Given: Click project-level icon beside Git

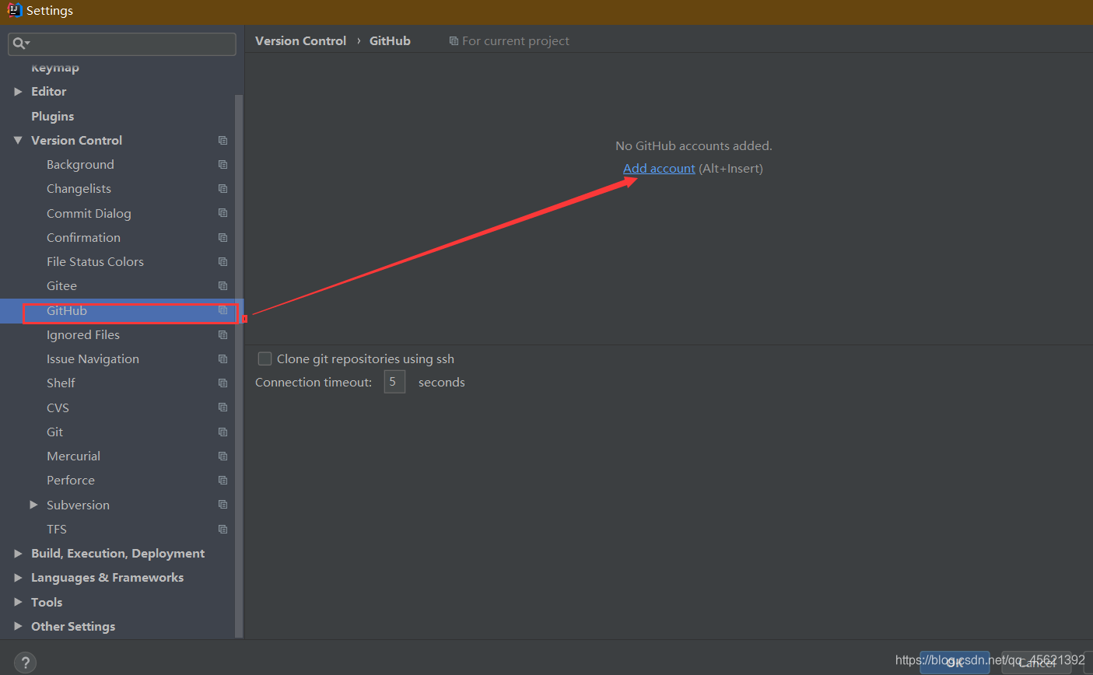Looking at the screenshot, I should [222, 432].
